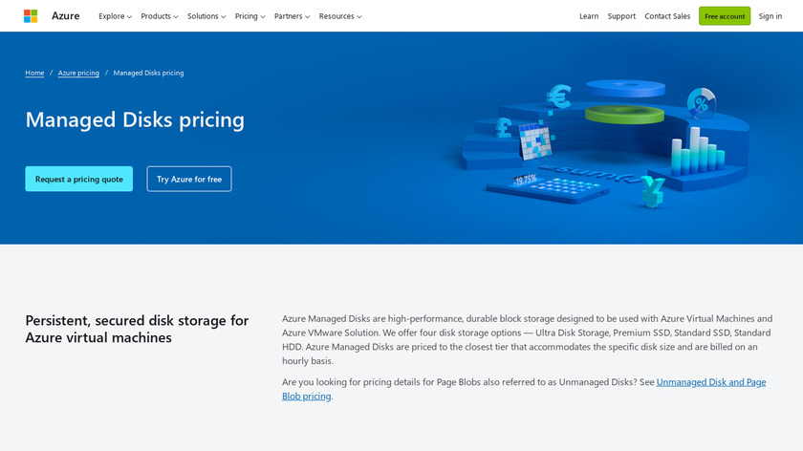Click the Managed Disks pricing heading
803x451 pixels.
click(x=135, y=119)
